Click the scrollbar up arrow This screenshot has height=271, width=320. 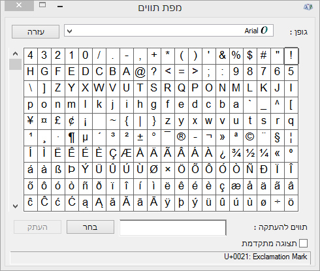pyautogui.click(x=15, y=54)
